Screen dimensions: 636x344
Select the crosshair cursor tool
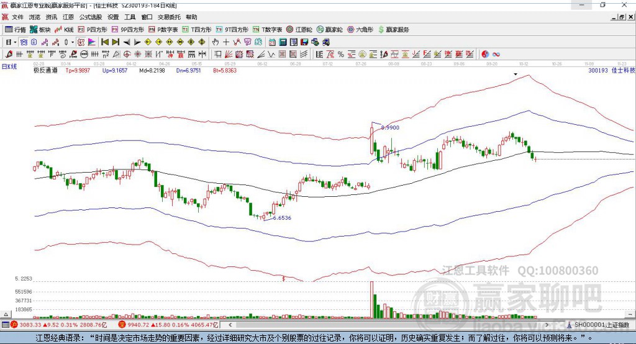226,42
